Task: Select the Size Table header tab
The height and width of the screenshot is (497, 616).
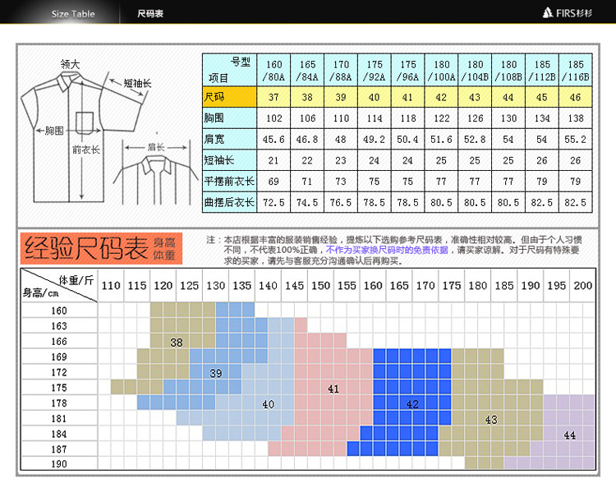Action: coord(73,14)
